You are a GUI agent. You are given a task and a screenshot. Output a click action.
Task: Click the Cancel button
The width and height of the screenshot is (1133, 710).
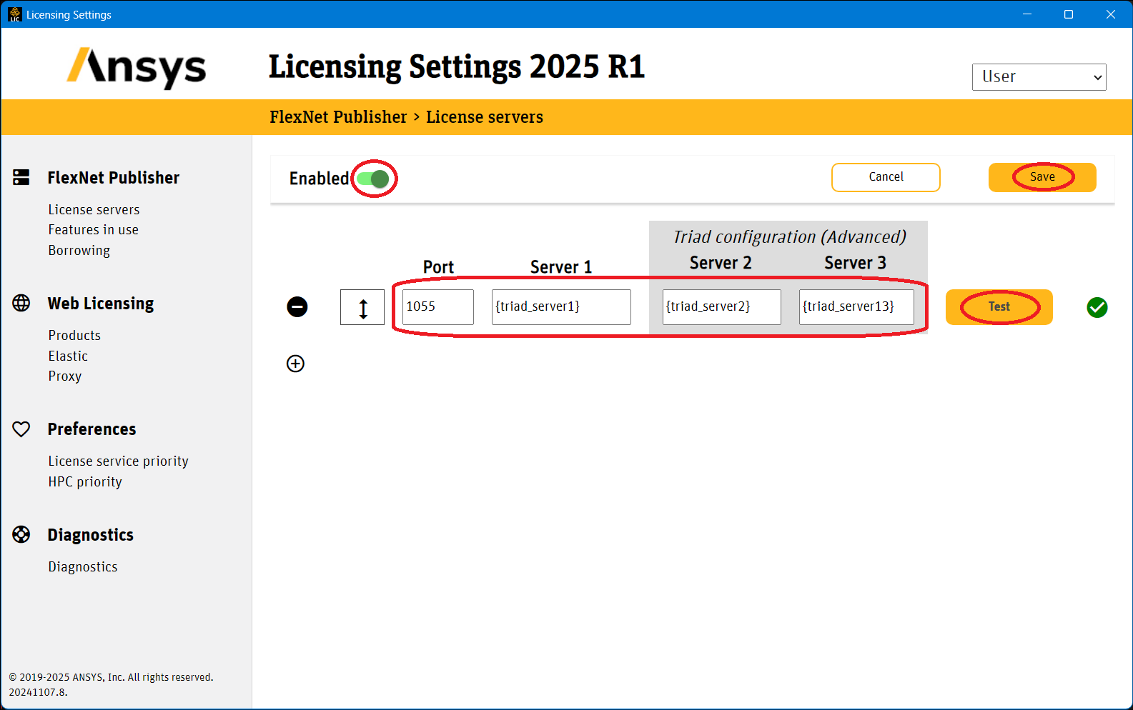(x=886, y=177)
